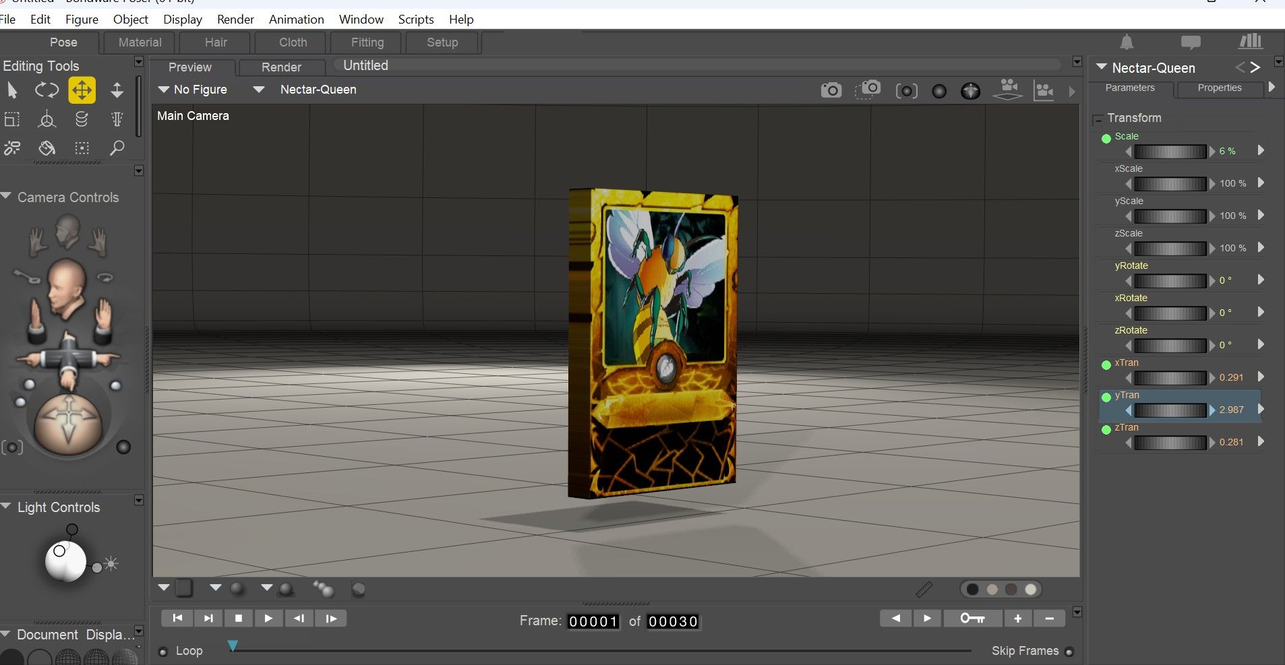Click the ruler icon below the viewport
This screenshot has height=665, width=1285.
point(924,590)
